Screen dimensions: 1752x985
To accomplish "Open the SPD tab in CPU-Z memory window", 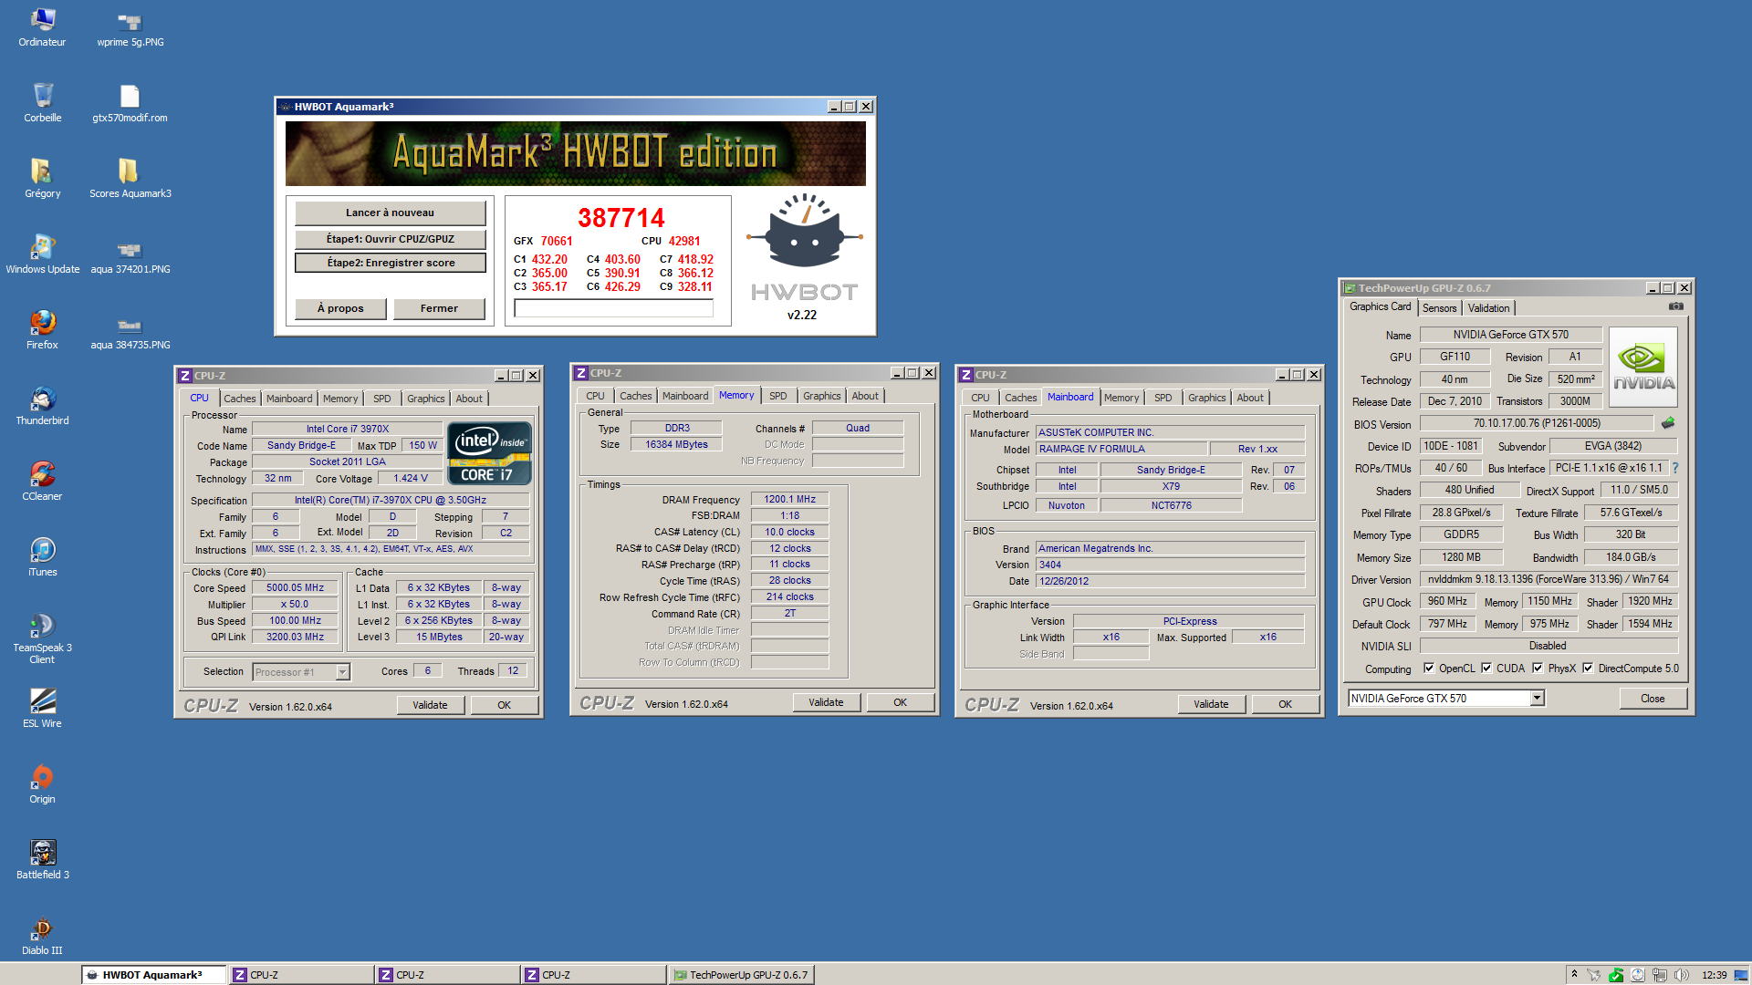I will click(x=777, y=396).
